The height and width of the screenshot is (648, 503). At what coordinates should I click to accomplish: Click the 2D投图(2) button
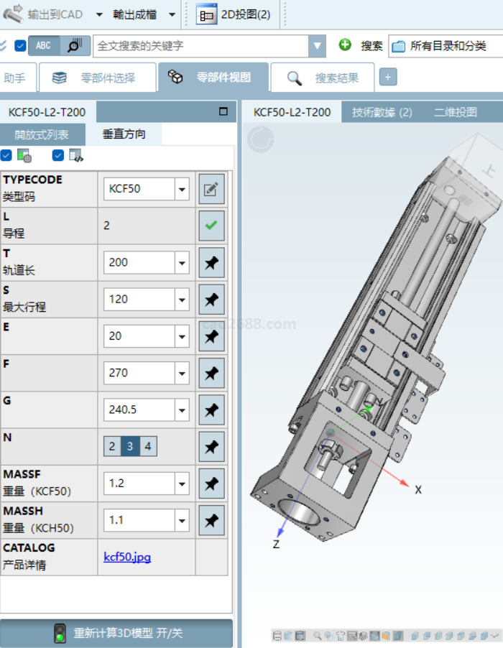(234, 14)
